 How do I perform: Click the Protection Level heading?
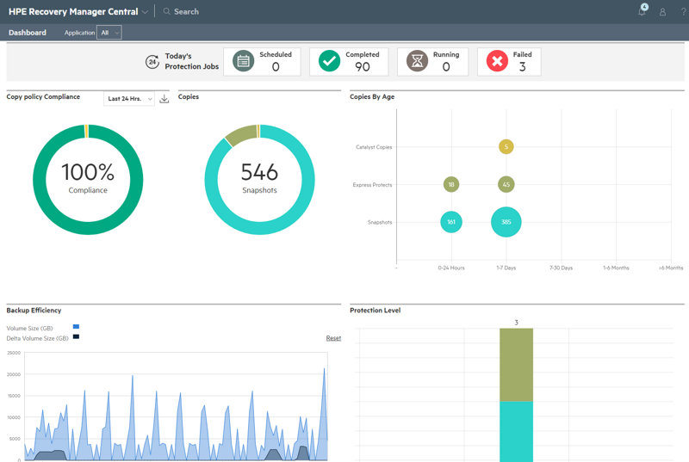point(376,311)
